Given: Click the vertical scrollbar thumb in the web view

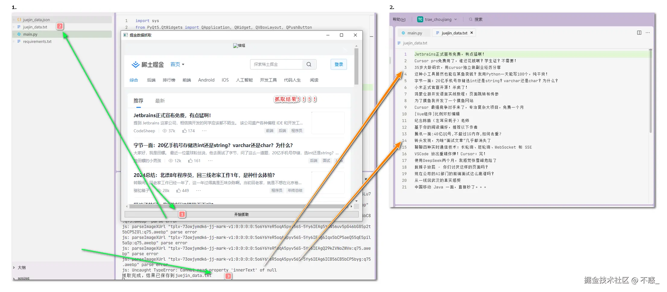Looking at the screenshot, I should 356,66.
